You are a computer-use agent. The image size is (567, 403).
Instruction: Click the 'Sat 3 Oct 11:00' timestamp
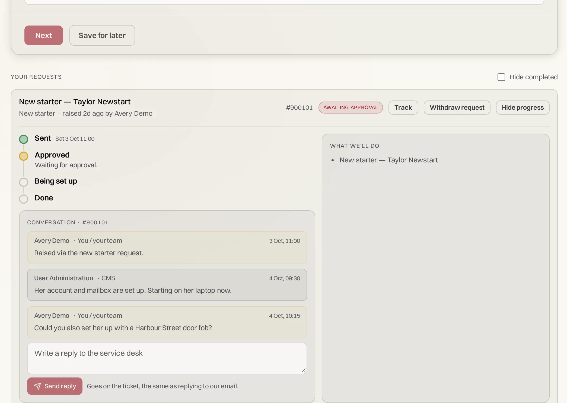click(x=75, y=139)
